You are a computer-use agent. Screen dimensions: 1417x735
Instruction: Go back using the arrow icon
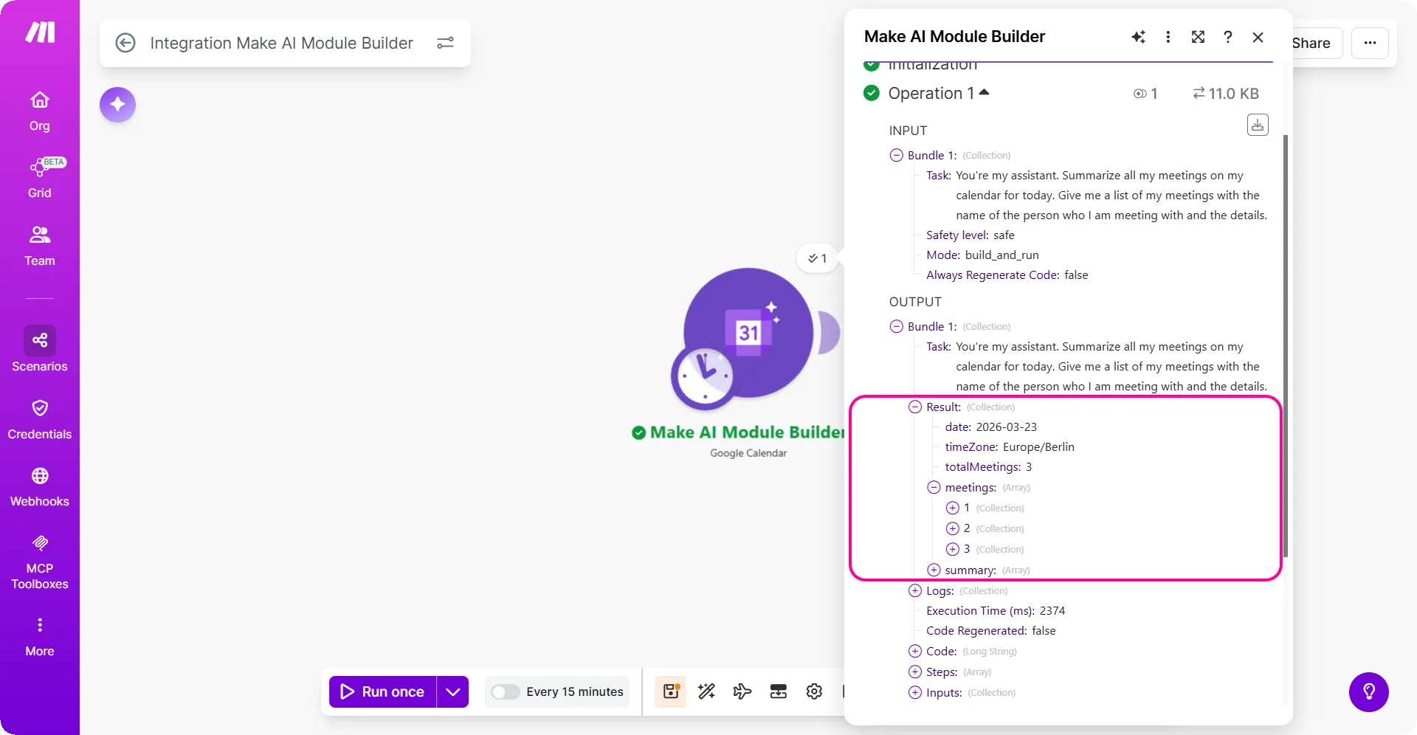click(x=125, y=43)
